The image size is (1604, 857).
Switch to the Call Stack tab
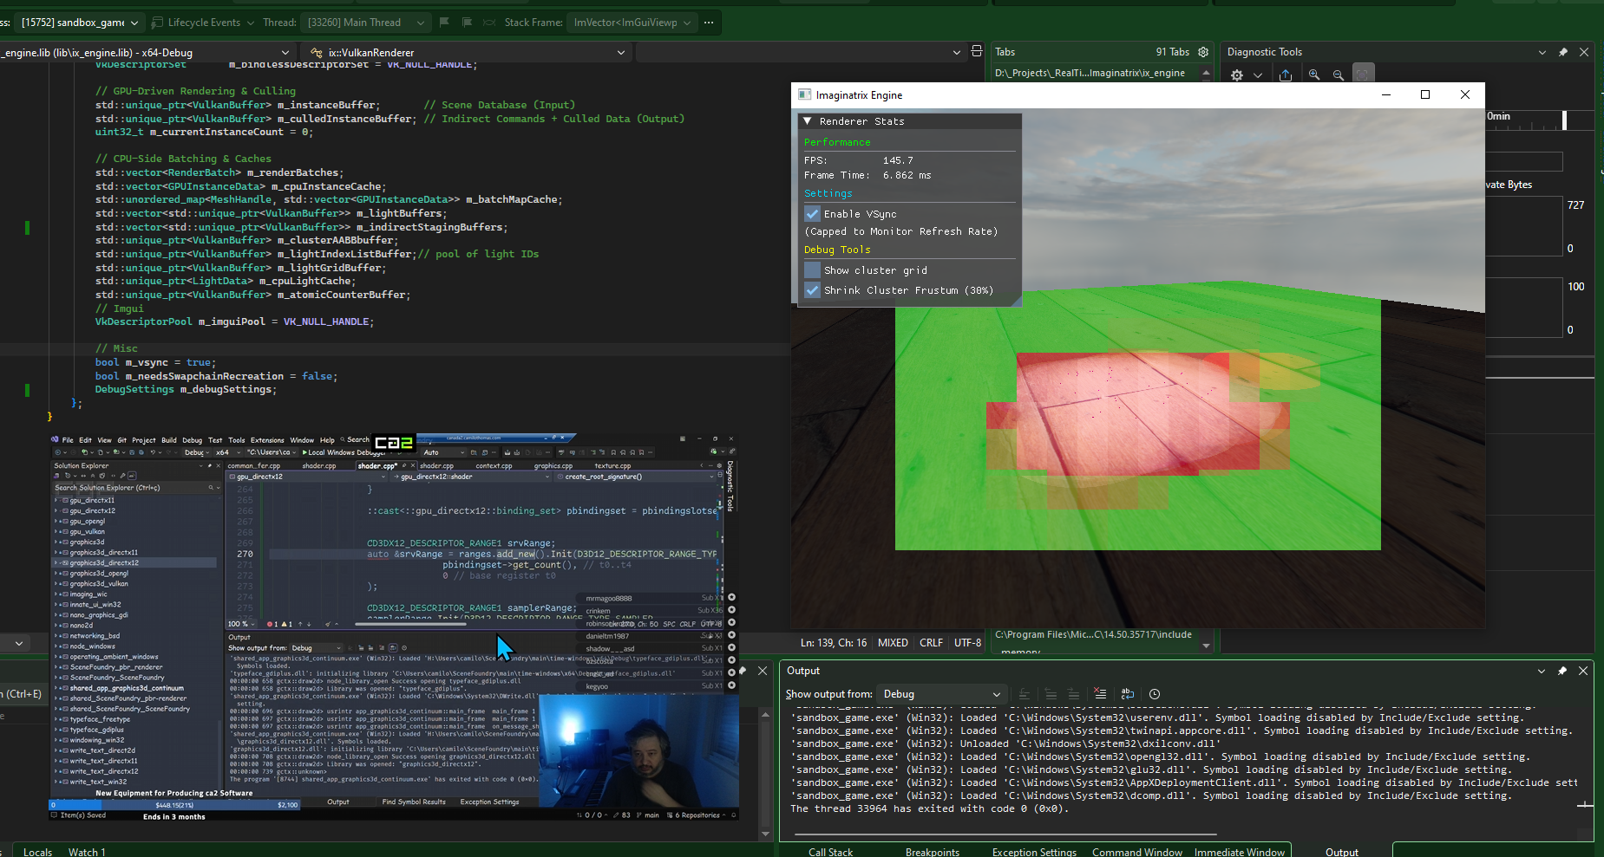point(830,852)
